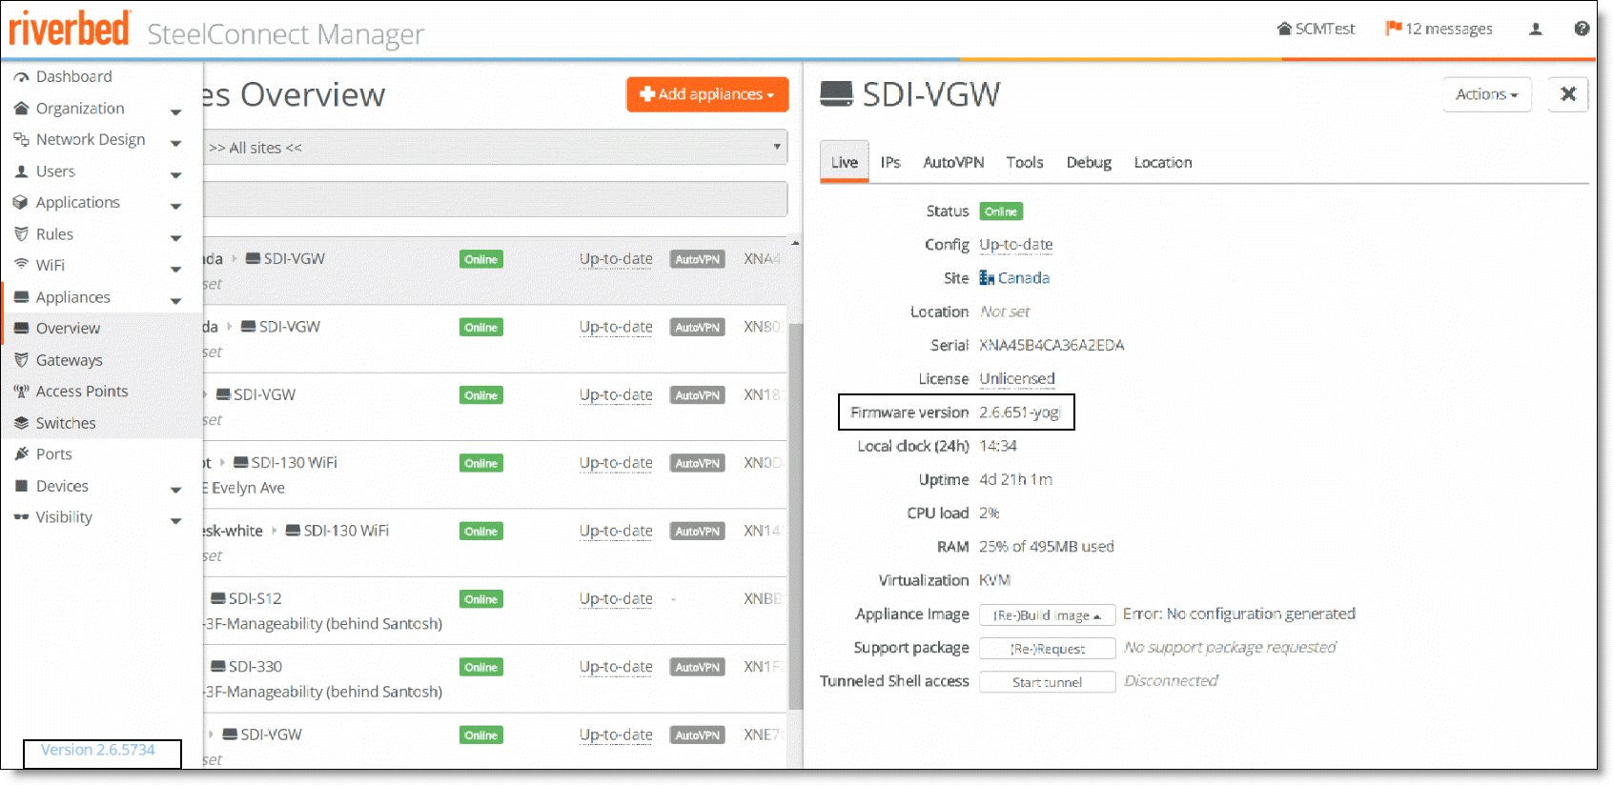The width and height of the screenshot is (1613, 785).
Task: Click the WiFi signal icon in sidebar
Action: [x=21, y=265]
